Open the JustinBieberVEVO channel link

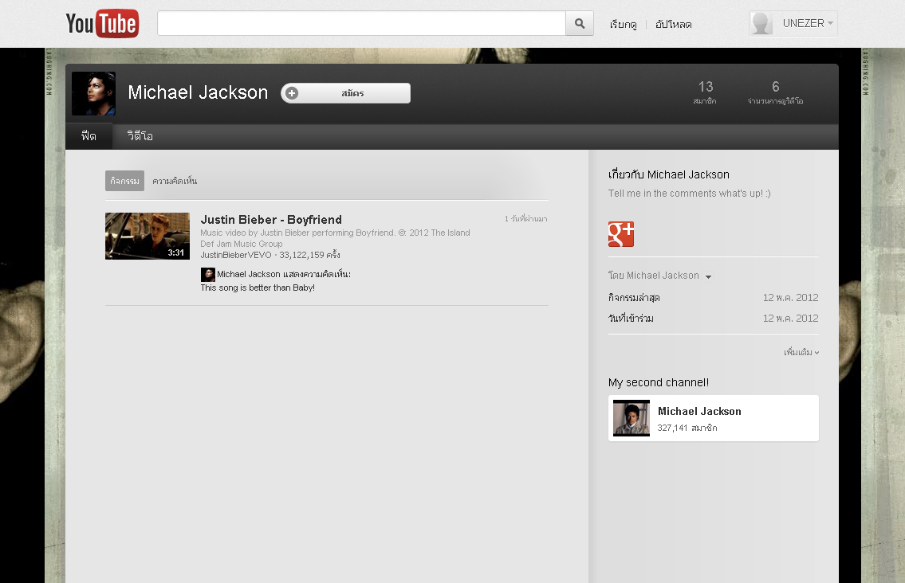pyautogui.click(x=235, y=255)
